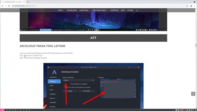Image resolution: width=197 pixels, height=111 pixels.
Task: Click the 'You can now install Leftwm' sentence
Action: coord(46,53)
